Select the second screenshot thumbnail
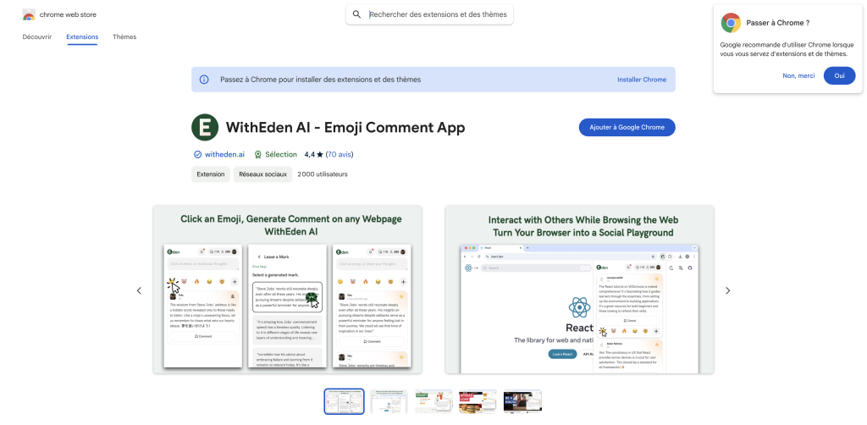 coord(389,401)
